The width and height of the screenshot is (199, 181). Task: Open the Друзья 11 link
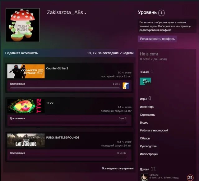[x=148, y=169]
